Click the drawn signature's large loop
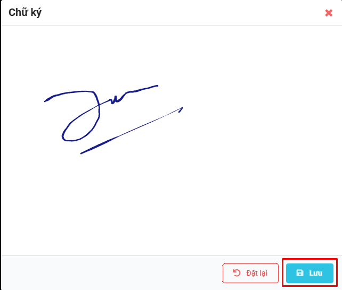 [x=80, y=127]
